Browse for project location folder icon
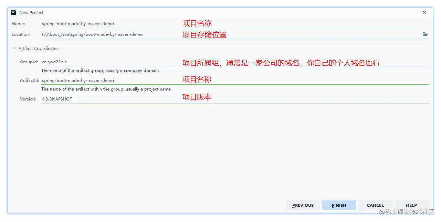The image size is (441, 222). click(x=425, y=34)
